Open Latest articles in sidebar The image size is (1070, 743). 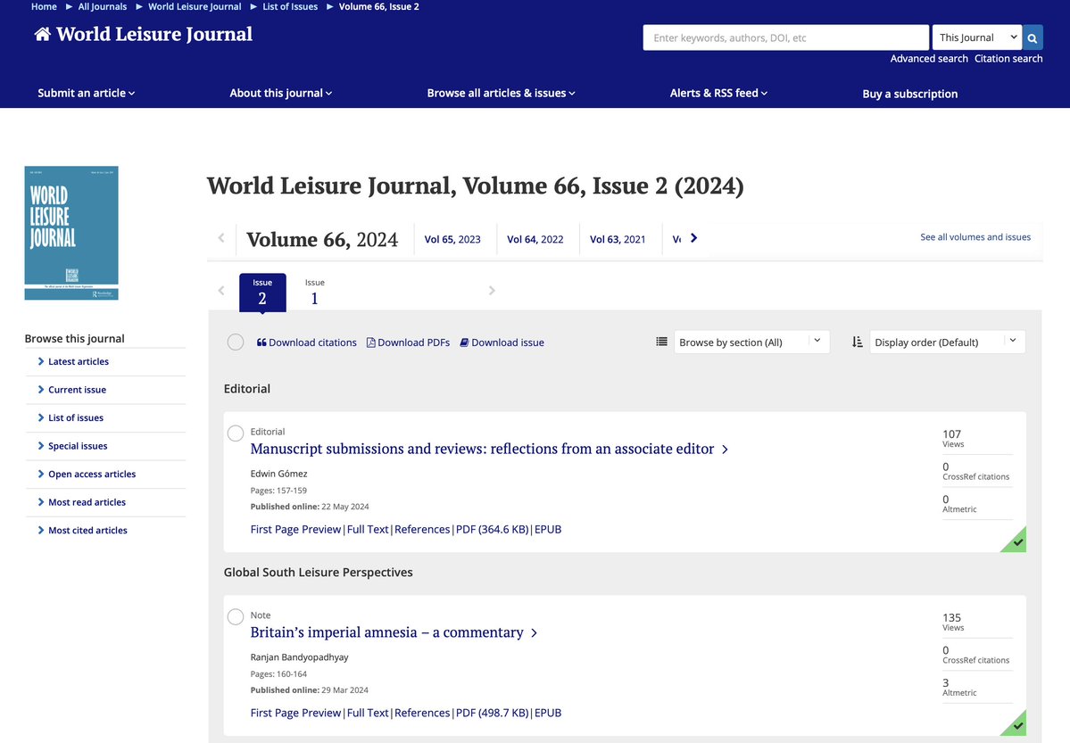pyautogui.click(x=78, y=361)
